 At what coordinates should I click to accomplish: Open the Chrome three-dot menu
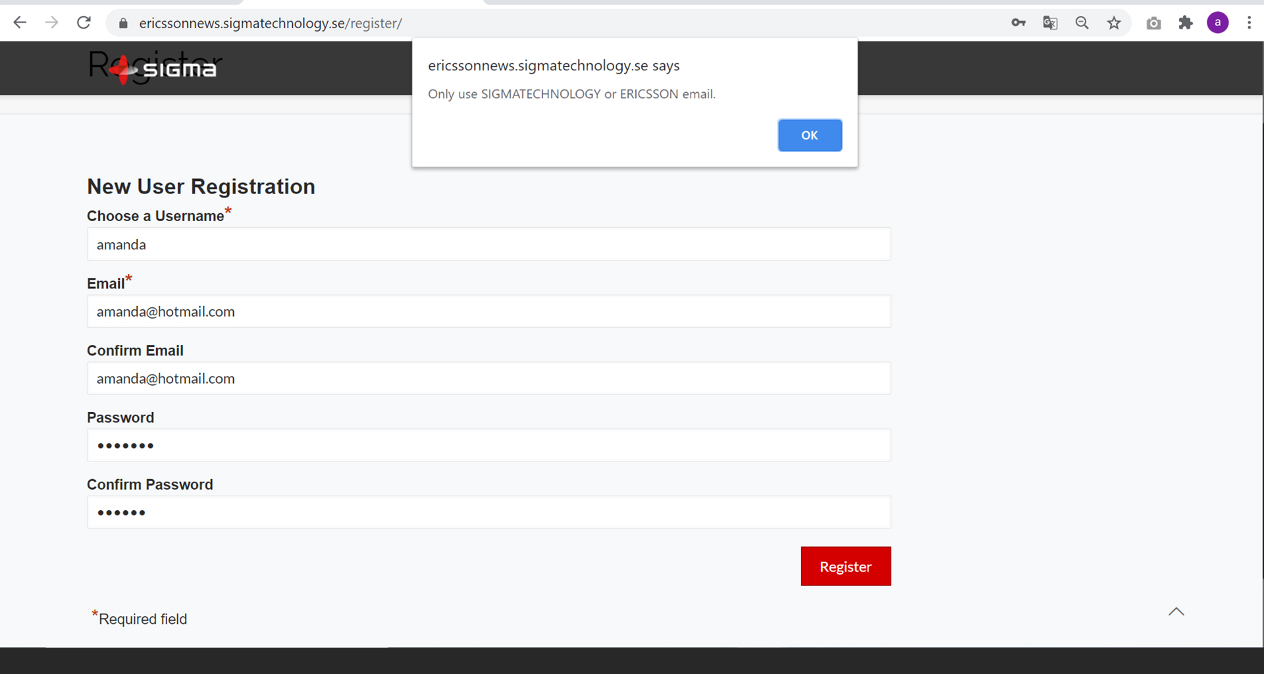click(x=1249, y=23)
